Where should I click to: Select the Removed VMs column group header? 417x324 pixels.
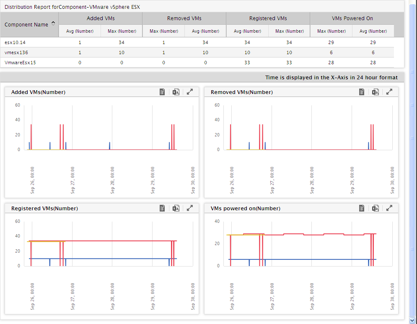click(184, 18)
